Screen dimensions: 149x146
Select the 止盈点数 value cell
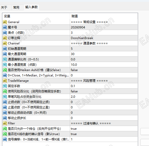(104, 107)
